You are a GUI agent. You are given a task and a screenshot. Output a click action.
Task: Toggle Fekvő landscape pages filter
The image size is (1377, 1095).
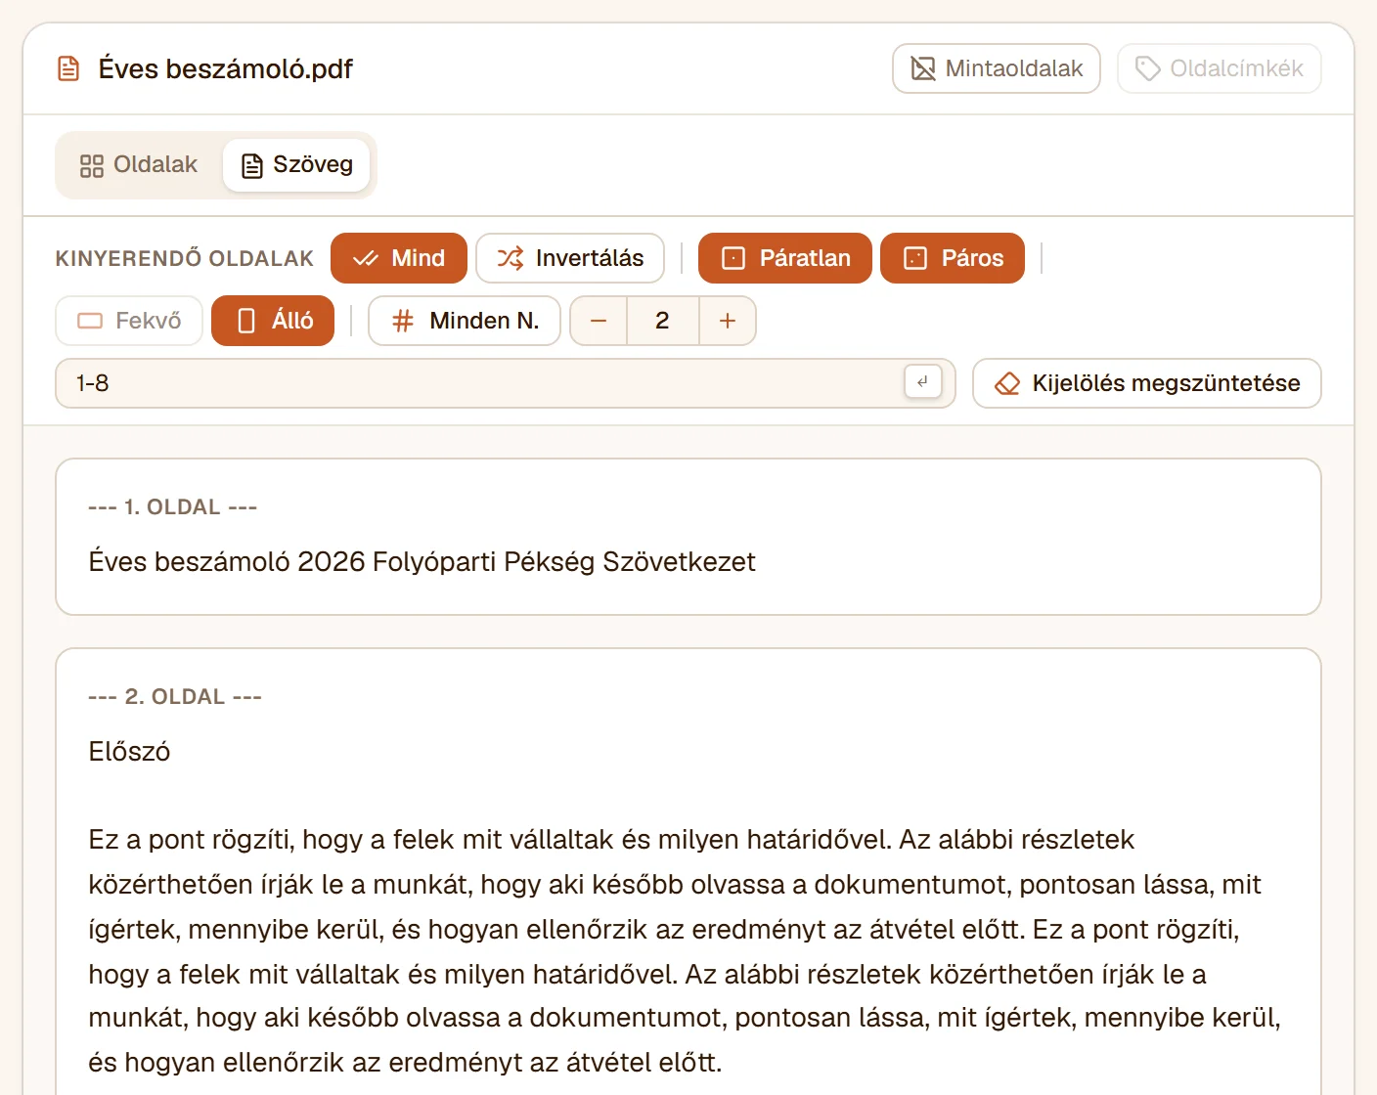click(129, 321)
